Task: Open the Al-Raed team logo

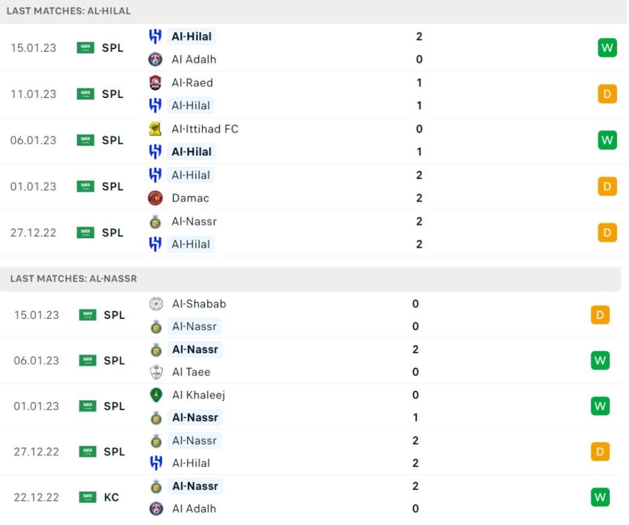Action: pos(155,82)
